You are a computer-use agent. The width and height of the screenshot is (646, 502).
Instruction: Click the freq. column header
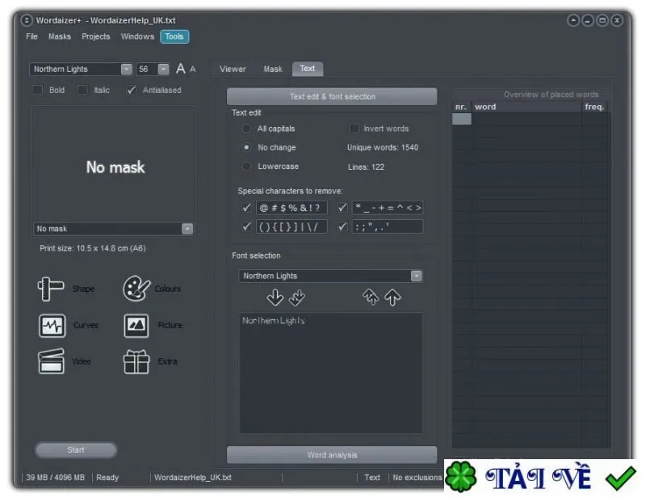[x=594, y=107]
